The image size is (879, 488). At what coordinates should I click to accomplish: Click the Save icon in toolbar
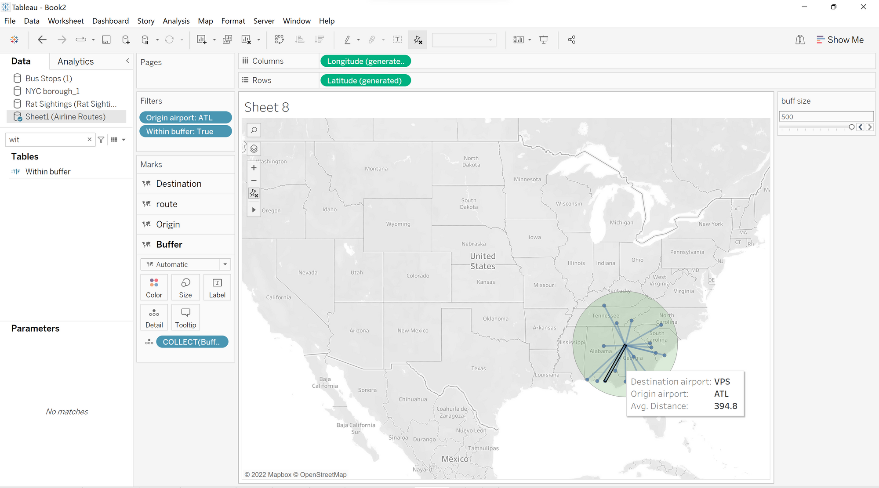tap(106, 40)
